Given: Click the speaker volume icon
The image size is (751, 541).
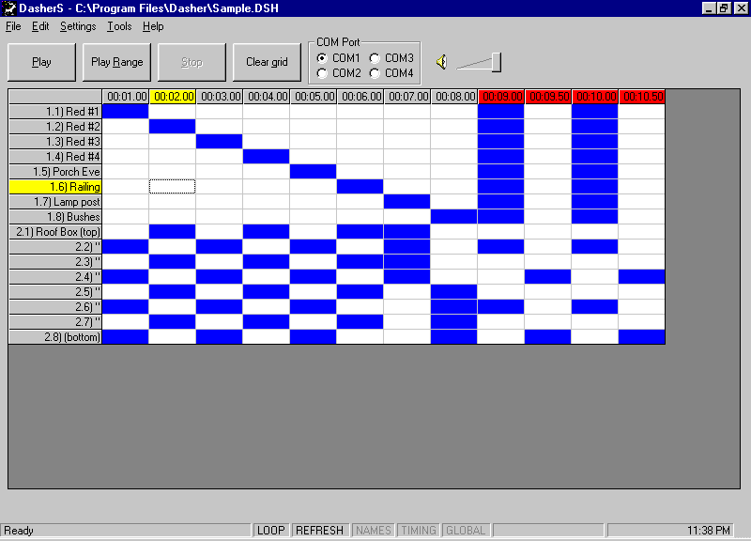Looking at the screenshot, I should pyautogui.click(x=441, y=63).
